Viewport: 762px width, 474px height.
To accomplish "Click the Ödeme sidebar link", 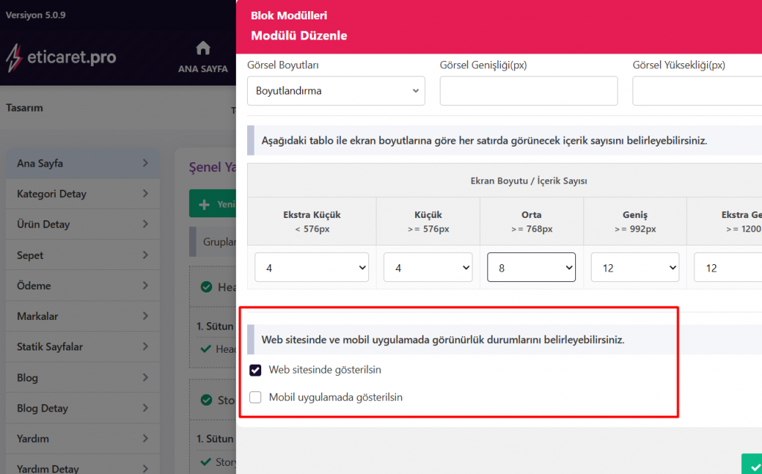I will (33, 286).
